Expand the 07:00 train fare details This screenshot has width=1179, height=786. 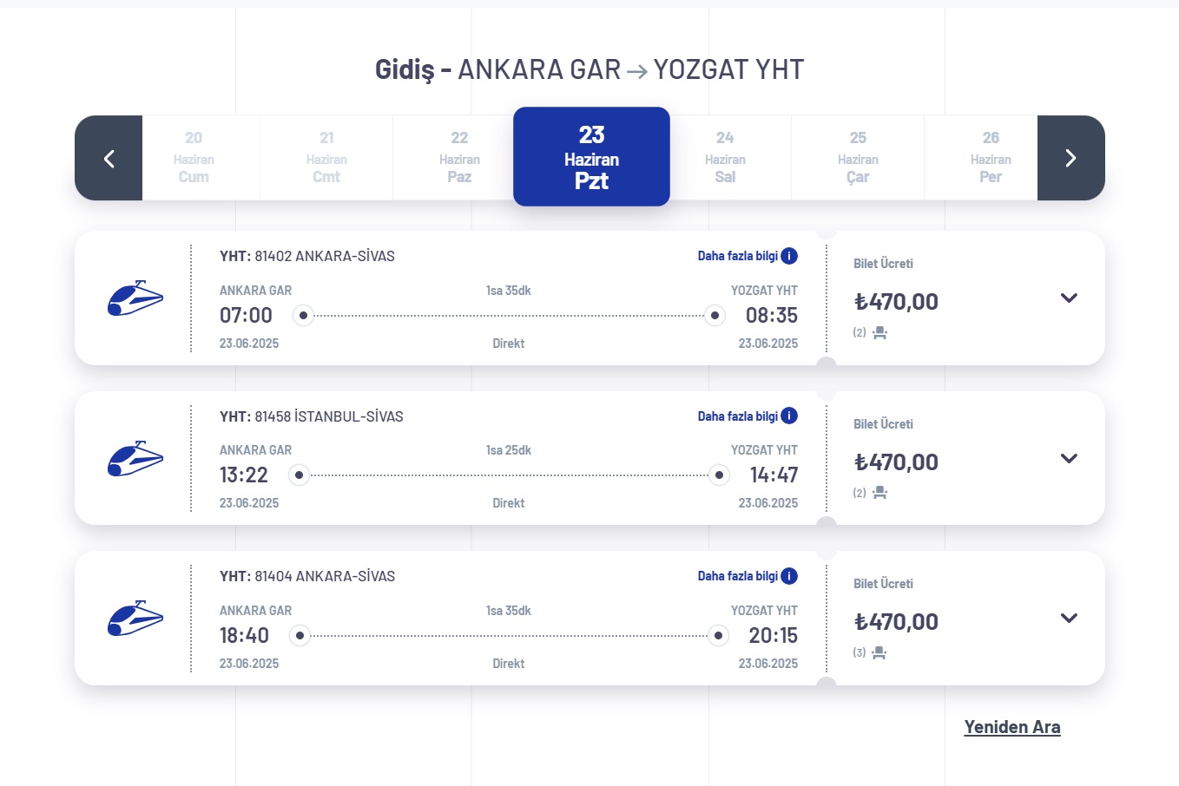1069,298
